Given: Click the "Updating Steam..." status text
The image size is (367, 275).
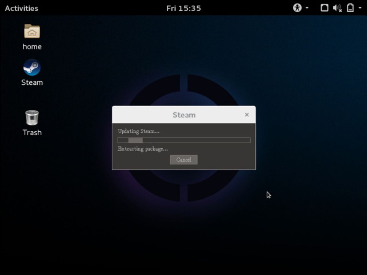Looking at the screenshot, I should [x=139, y=131].
